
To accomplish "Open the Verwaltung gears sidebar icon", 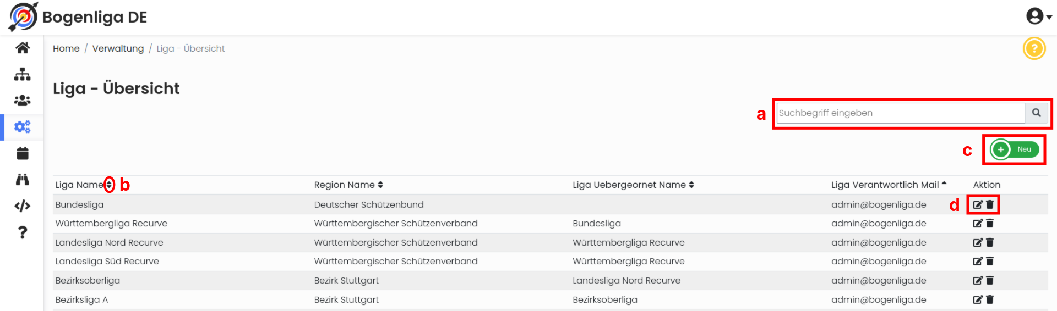I will (x=23, y=127).
